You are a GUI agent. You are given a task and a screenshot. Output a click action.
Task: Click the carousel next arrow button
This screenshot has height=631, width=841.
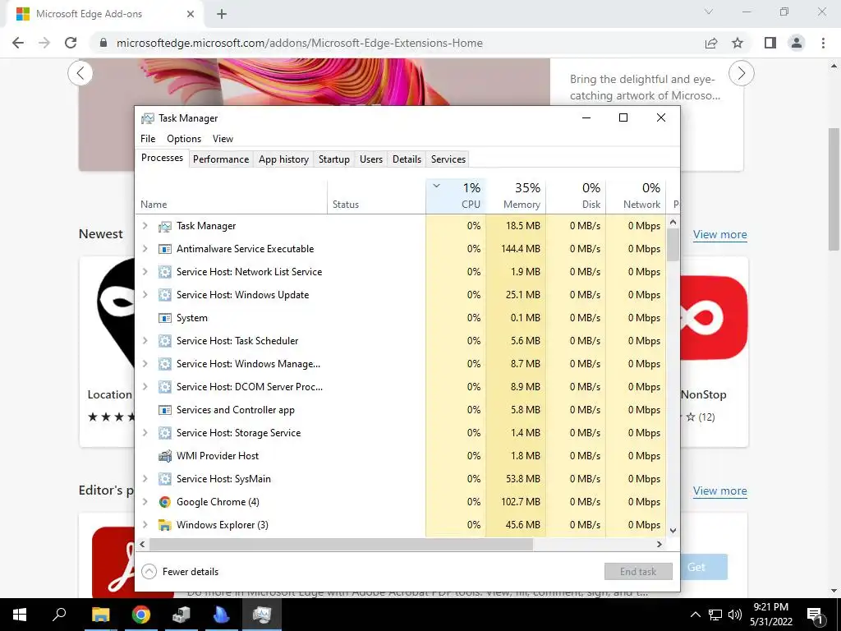coord(742,73)
